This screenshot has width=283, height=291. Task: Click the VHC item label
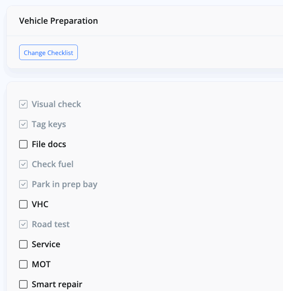pyautogui.click(x=40, y=204)
